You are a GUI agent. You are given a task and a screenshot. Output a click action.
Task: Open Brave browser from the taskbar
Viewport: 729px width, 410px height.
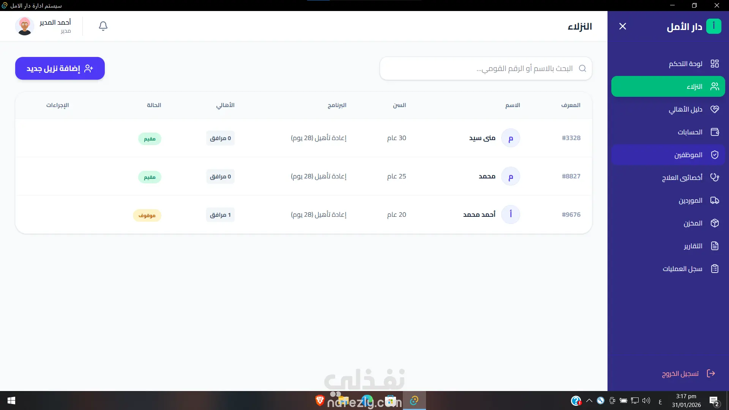pos(320,401)
